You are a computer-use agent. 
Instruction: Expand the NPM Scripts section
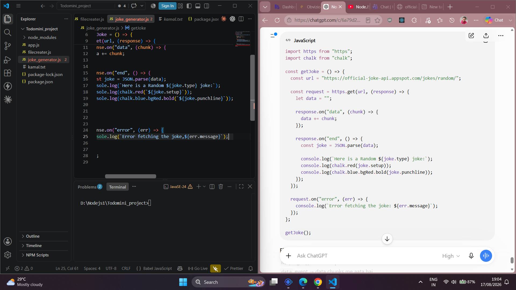[37, 255]
